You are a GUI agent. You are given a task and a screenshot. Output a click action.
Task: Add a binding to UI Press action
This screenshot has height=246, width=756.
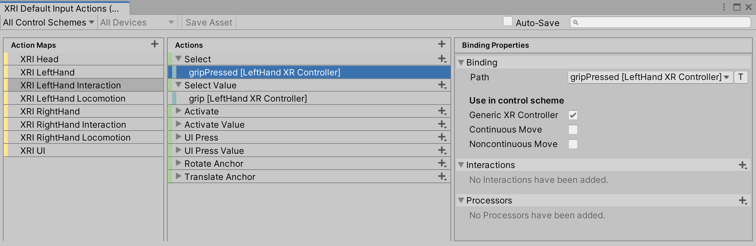(x=442, y=137)
